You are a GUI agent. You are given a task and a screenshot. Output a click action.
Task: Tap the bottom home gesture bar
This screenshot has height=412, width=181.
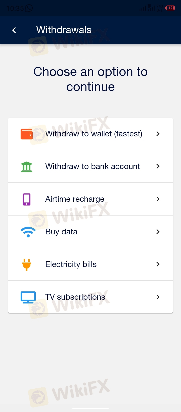point(90,408)
